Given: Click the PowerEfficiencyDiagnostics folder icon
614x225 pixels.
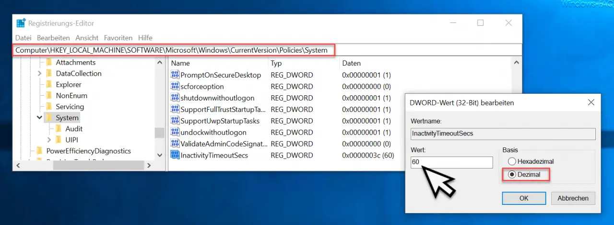Looking at the screenshot, I should tap(39, 151).
